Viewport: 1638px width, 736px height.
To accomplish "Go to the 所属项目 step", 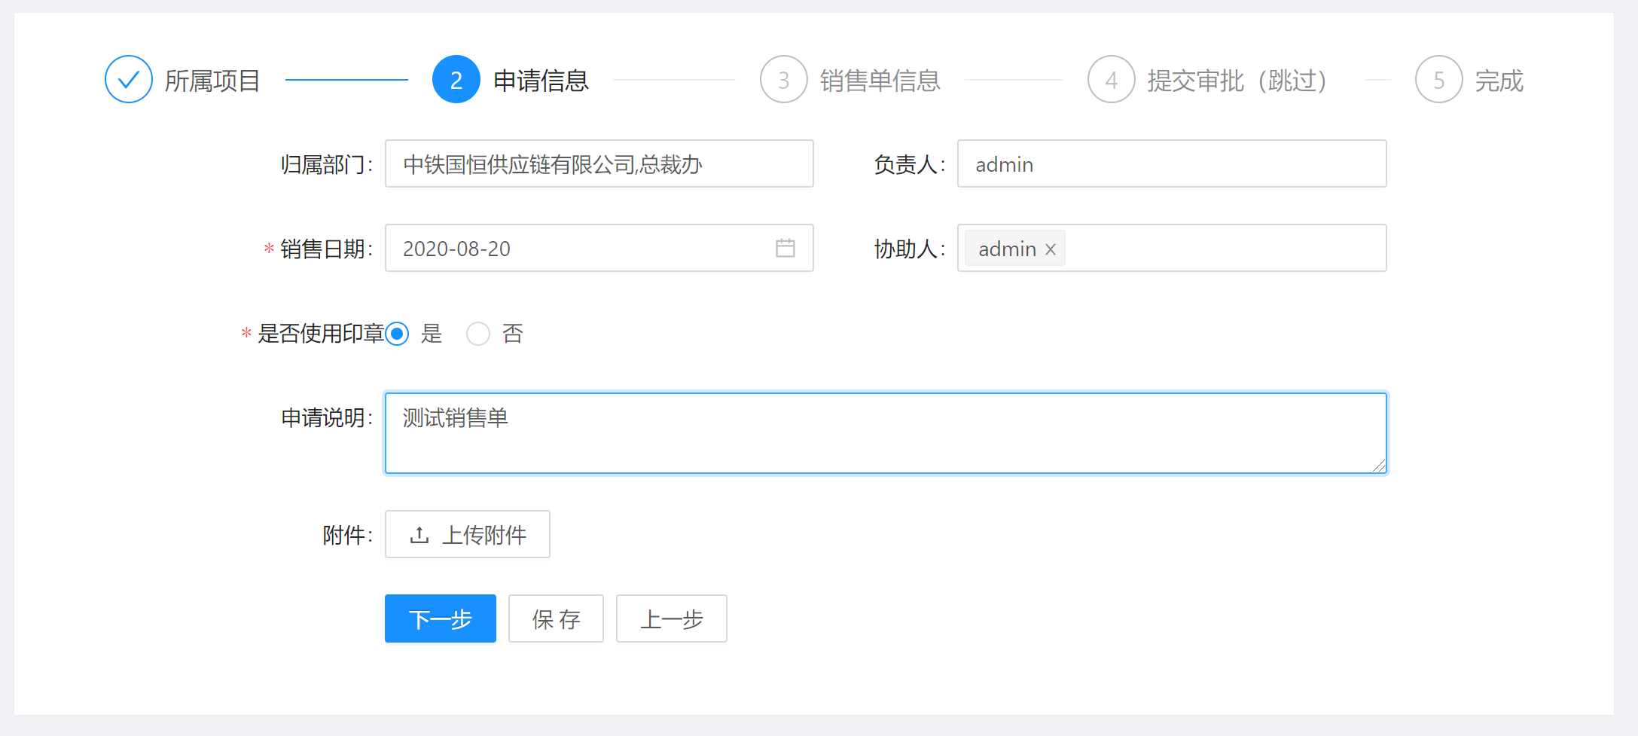I will pos(212,80).
